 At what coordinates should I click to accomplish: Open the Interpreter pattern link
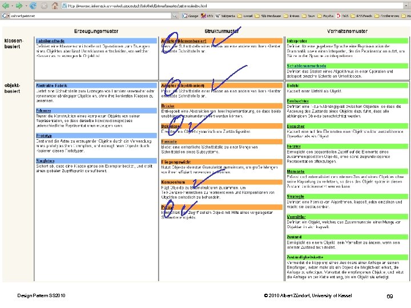(x=297, y=41)
